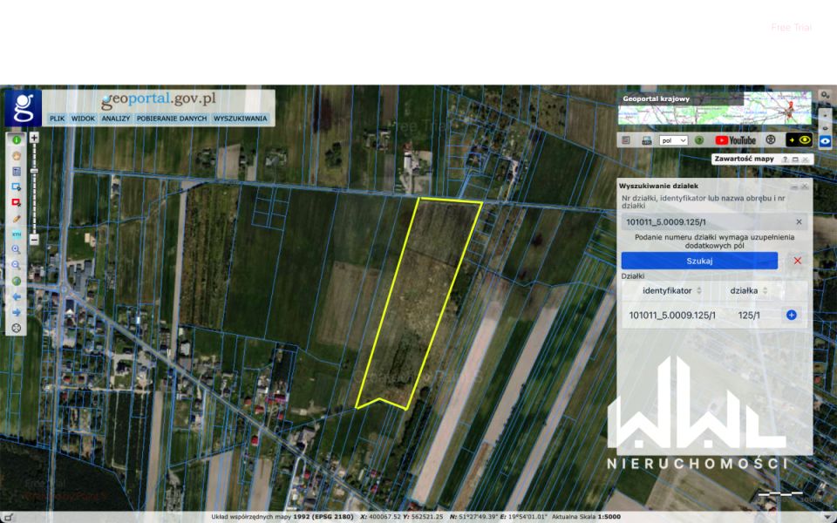Go to next map view arrow

(x=16, y=312)
